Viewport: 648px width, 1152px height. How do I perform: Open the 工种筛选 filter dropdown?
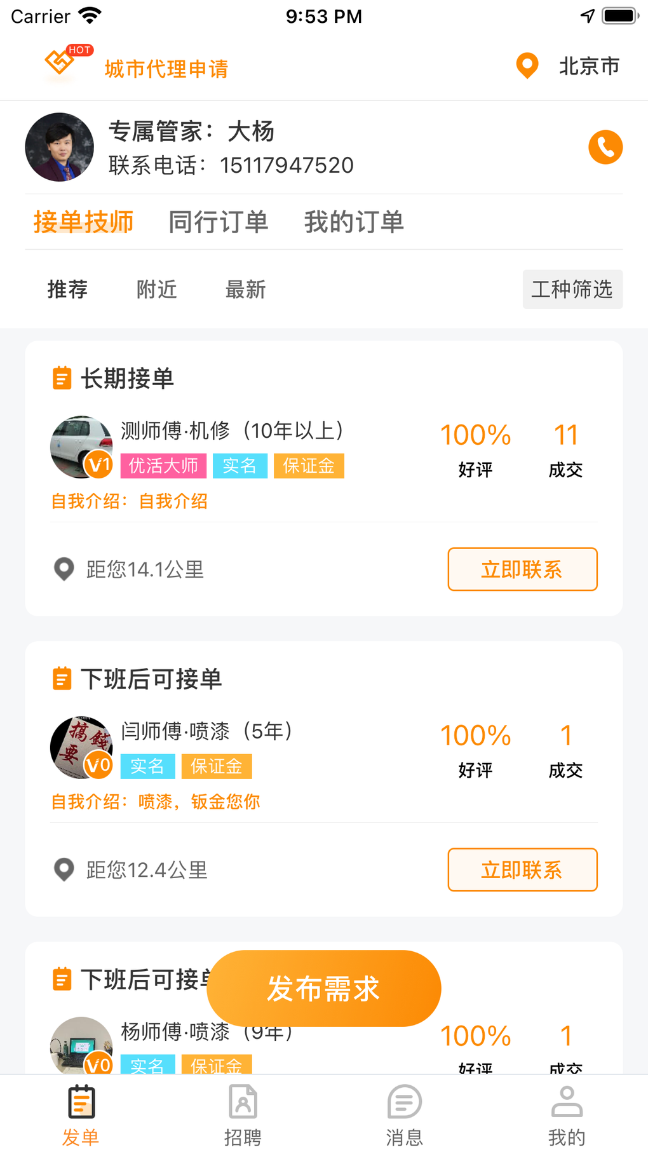572,289
